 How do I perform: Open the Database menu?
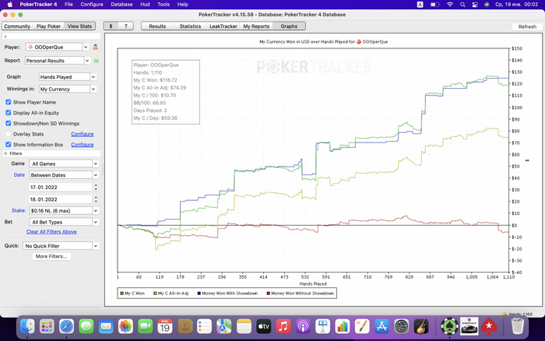121,5
